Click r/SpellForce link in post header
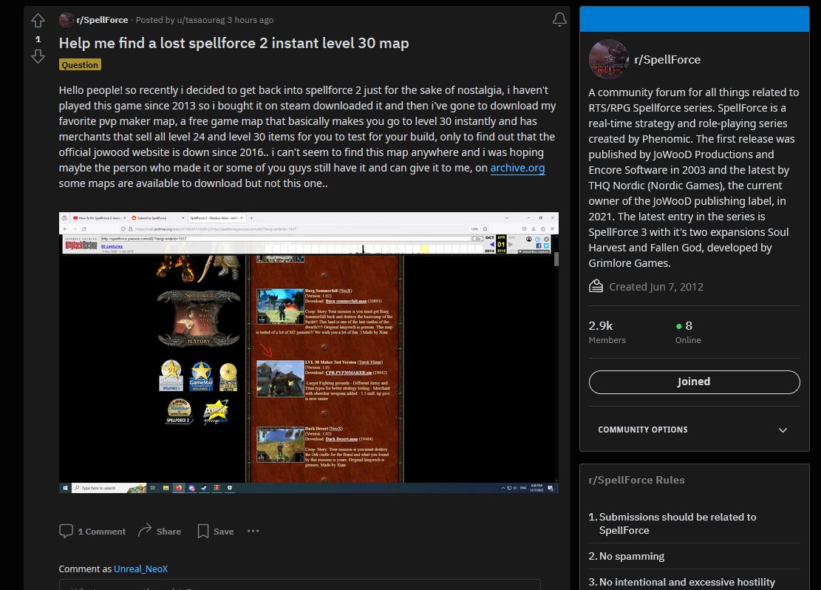The image size is (821, 590). (x=103, y=20)
